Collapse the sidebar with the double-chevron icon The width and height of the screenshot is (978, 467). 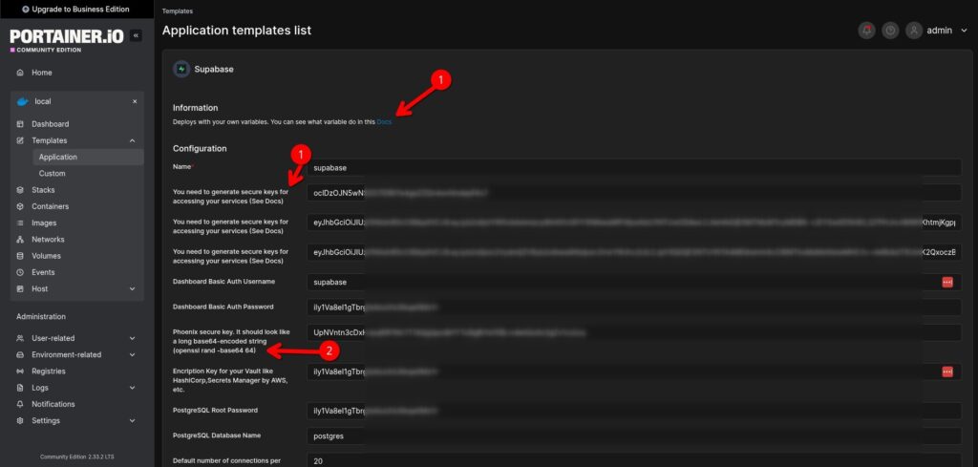pos(136,35)
